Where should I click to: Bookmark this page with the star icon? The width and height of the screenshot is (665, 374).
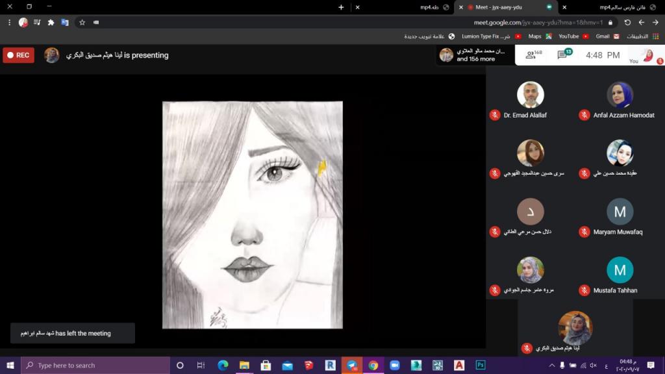82,22
